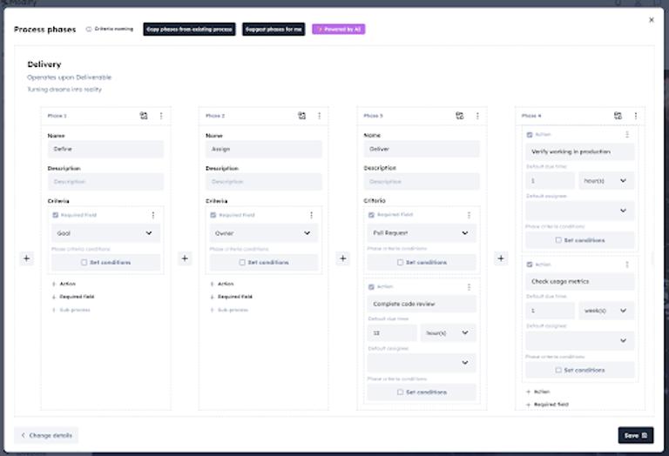
Task: Add a phase before Phase 1
Action: click(26, 258)
